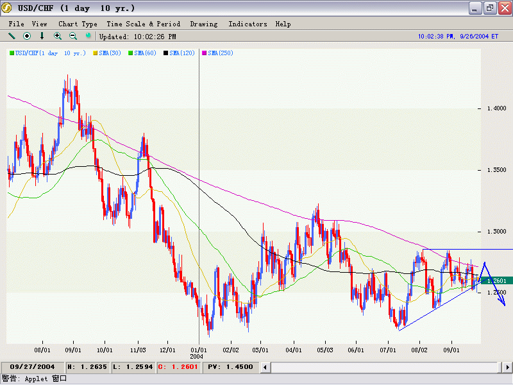
Task: Open the View menu
Action: (x=39, y=24)
